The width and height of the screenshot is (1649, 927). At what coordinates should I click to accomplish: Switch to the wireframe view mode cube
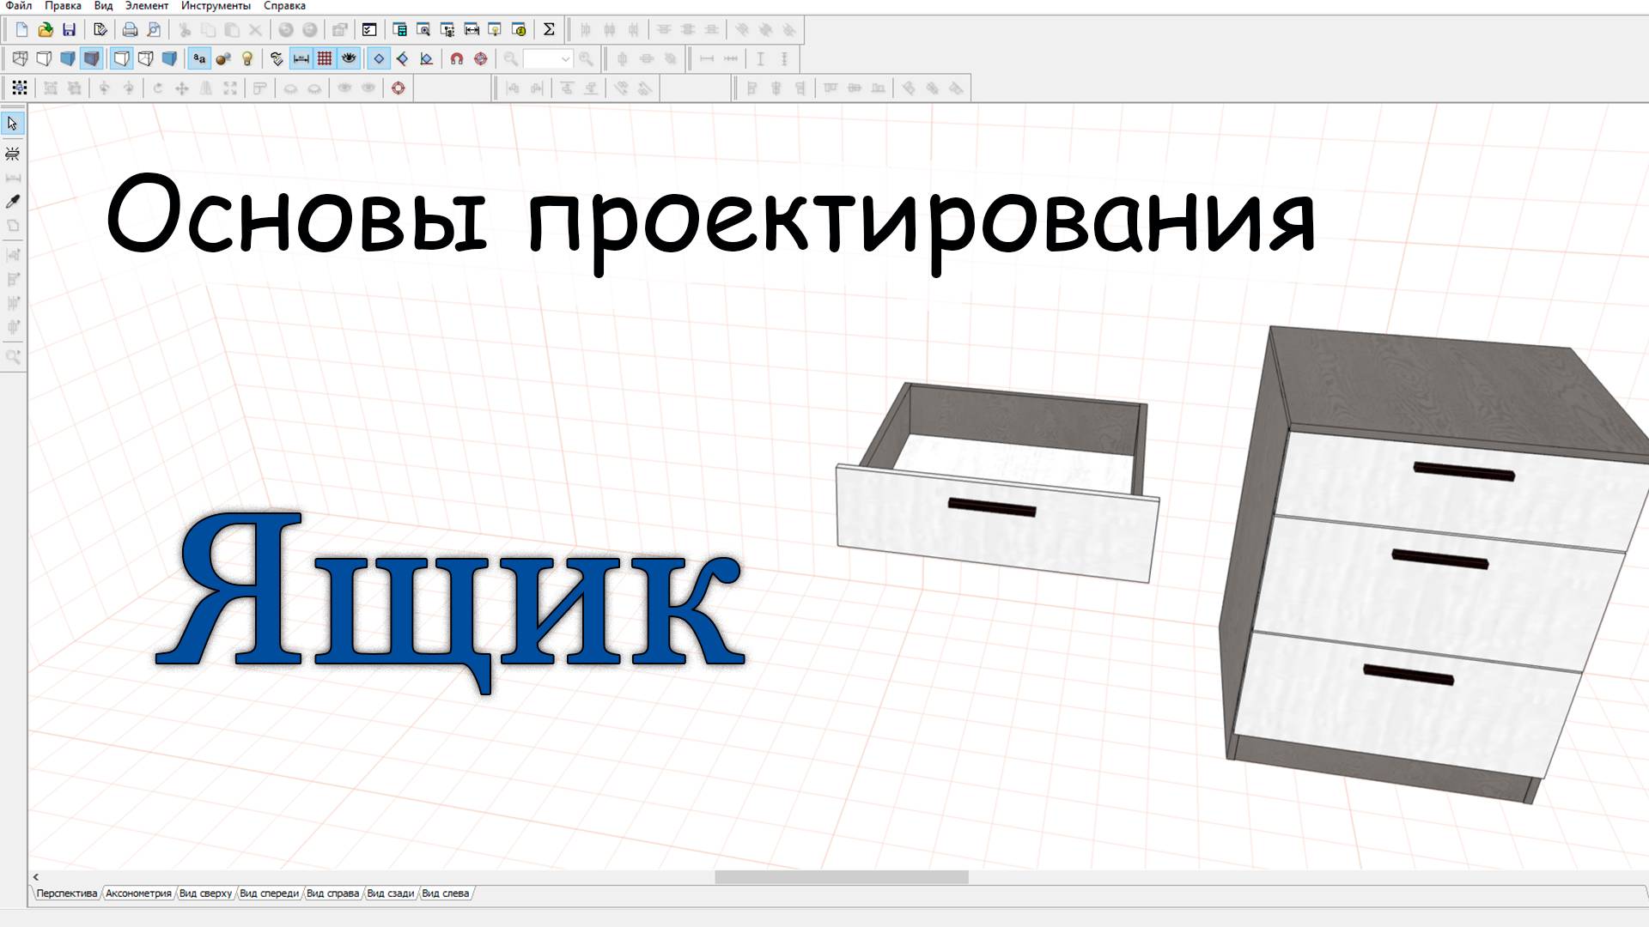19,58
